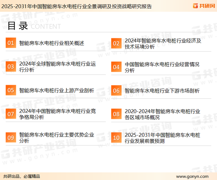Click the orange 09 number badge

tap(11, 137)
